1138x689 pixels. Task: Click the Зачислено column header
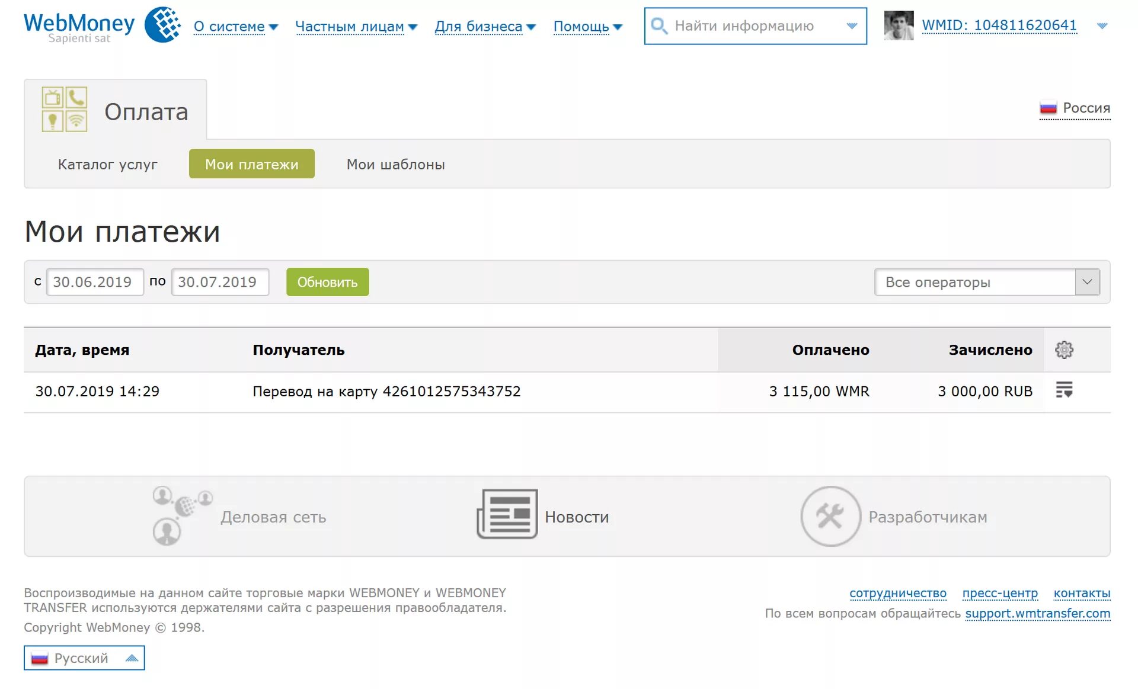tap(990, 350)
